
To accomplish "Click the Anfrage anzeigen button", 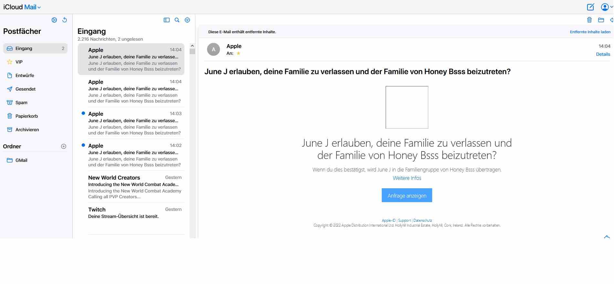I will click(407, 195).
